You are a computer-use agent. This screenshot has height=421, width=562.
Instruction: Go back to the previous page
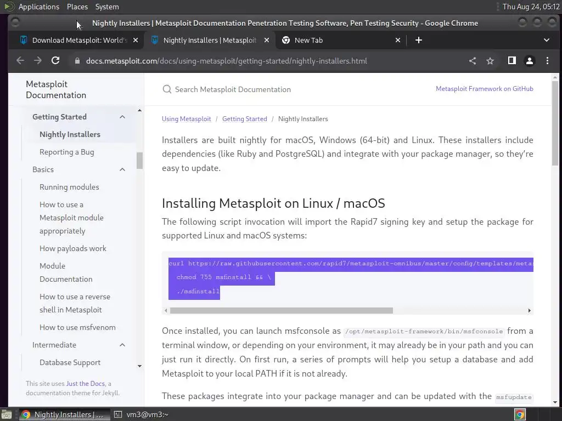coord(20,60)
